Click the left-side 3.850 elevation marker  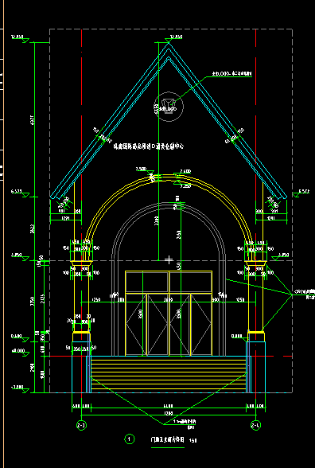point(20,257)
